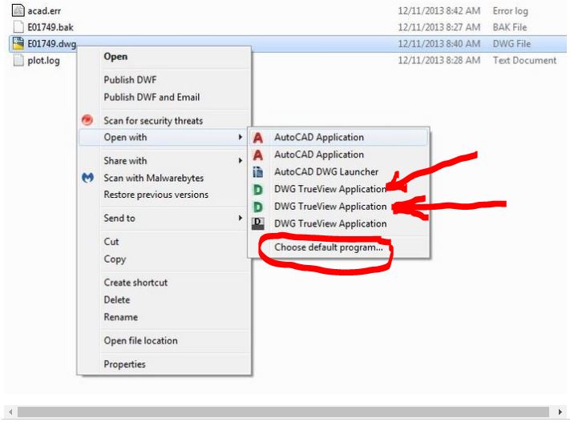Click the horizontal scrollbar right arrow

pyautogui.click(x=560, y=412)
